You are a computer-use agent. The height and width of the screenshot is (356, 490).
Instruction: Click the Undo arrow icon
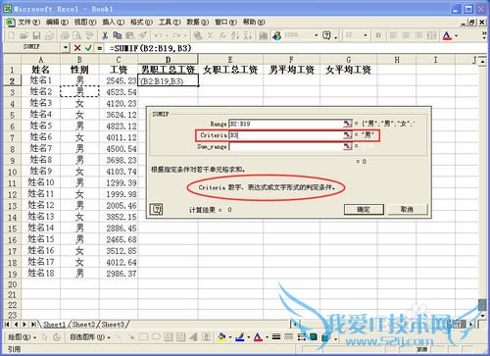(x=159, y=35)
